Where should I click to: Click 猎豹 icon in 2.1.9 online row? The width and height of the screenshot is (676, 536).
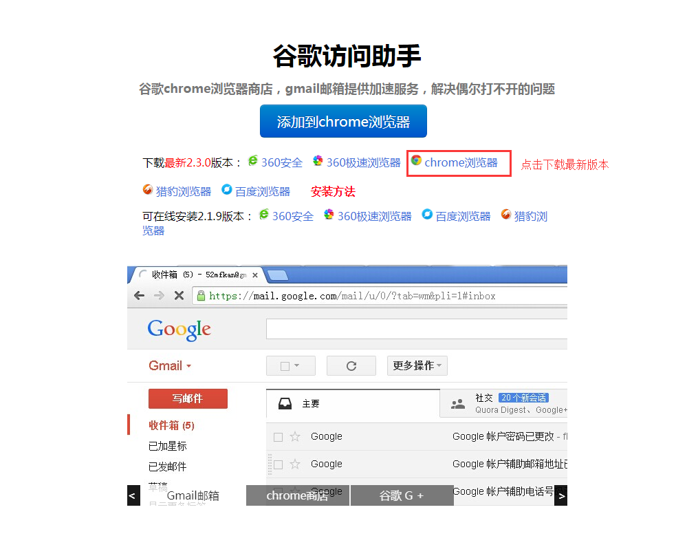[506, 214]
